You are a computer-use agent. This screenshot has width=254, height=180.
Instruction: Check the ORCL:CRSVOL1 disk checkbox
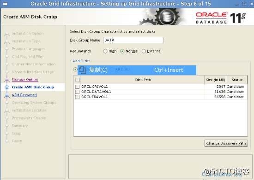tap(77, 87)
